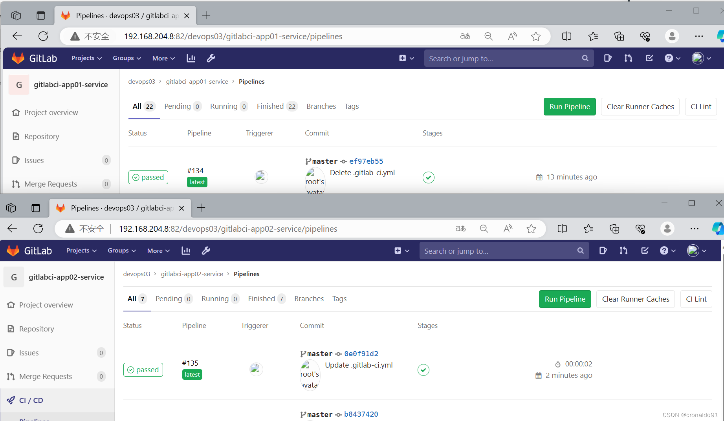Expand the Groups dropdown in the app01 navbar
The width and height of the screenshot is (724, 421).
pos(127,58)
